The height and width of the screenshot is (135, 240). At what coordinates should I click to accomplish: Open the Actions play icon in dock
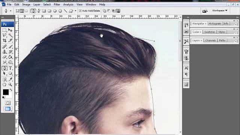pyautogui.click(x=186, y=31)
